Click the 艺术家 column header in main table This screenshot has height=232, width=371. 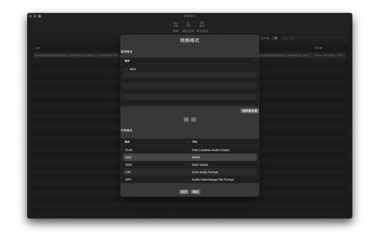point(318,48)
